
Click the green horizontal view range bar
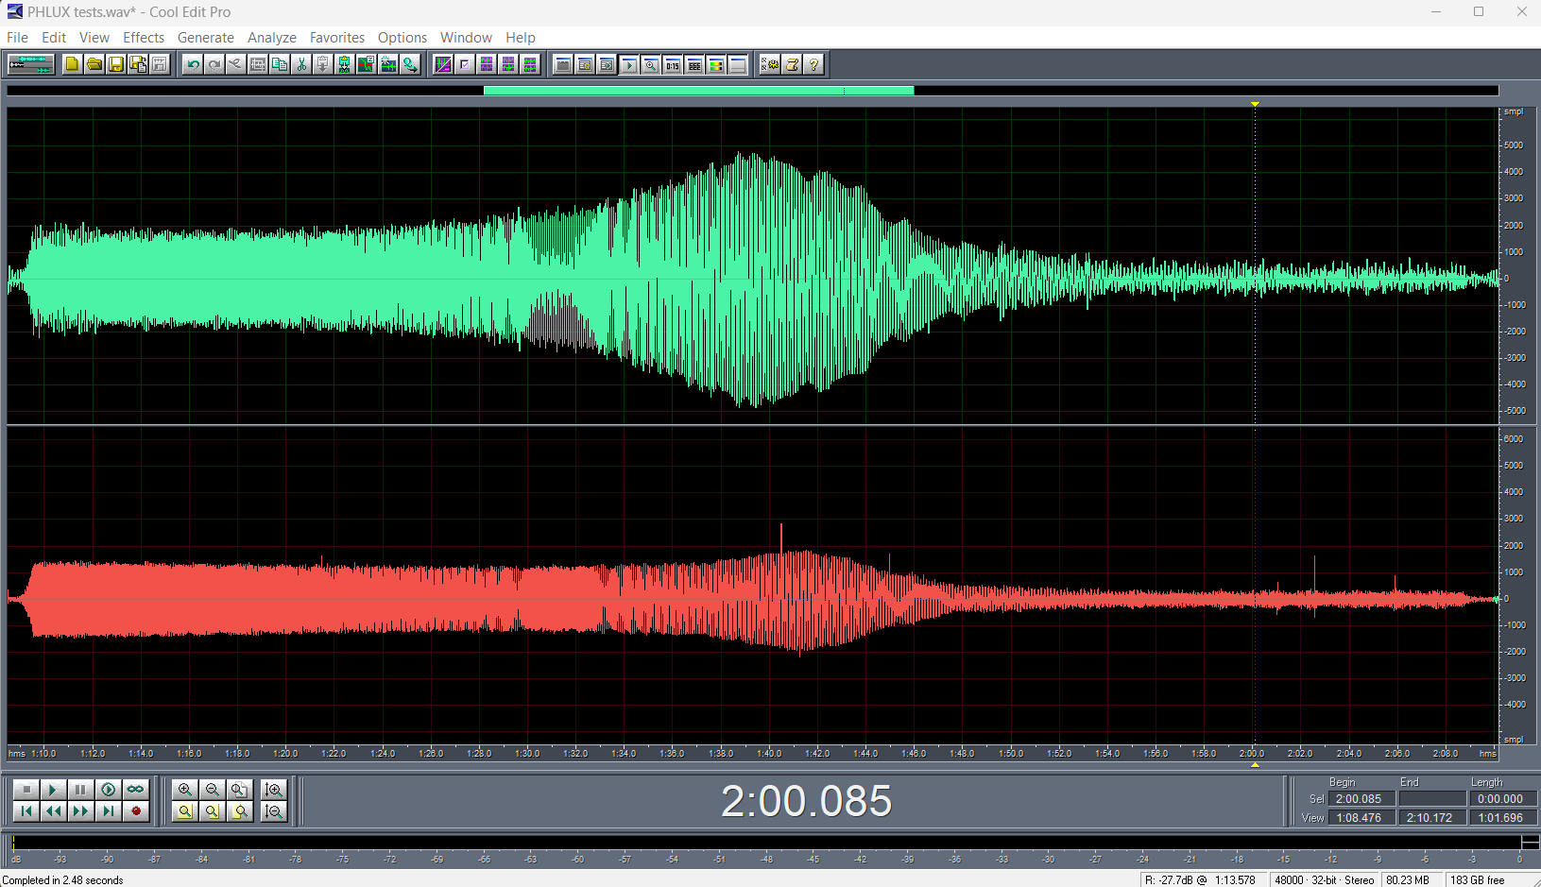tap(698, 91)
